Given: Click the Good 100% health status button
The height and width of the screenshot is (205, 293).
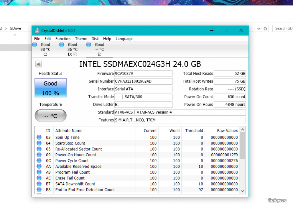Looking at the screenshot, I should (51, 88).
